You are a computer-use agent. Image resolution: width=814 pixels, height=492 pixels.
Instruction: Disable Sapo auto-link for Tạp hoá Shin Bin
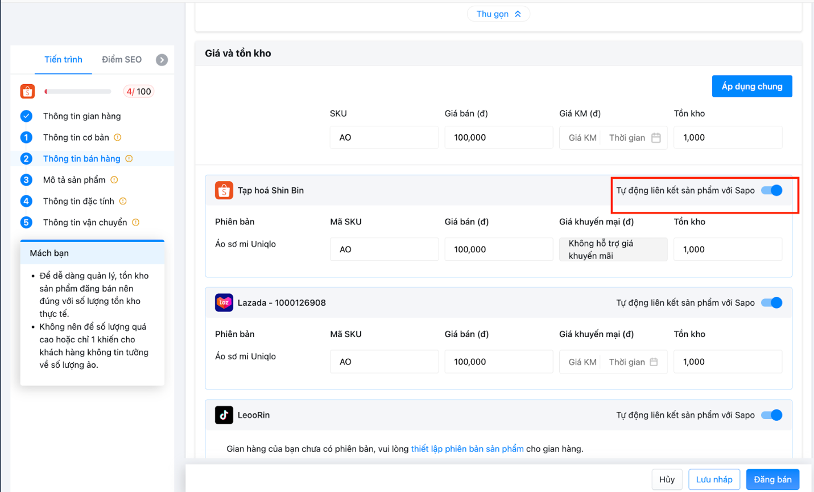(772, 190)
